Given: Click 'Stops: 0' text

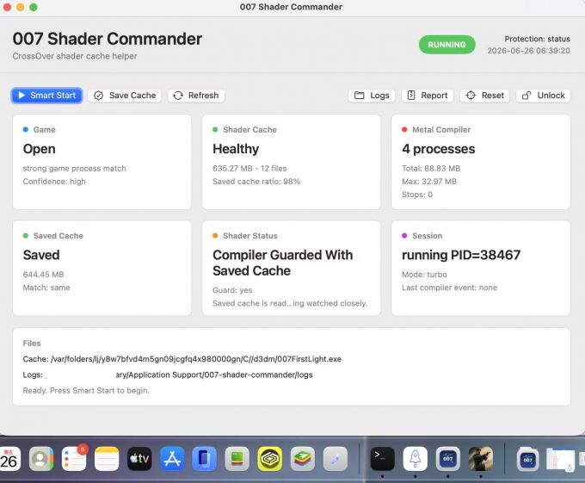Looking at the screenshot, I should click(x=417, y=195).
